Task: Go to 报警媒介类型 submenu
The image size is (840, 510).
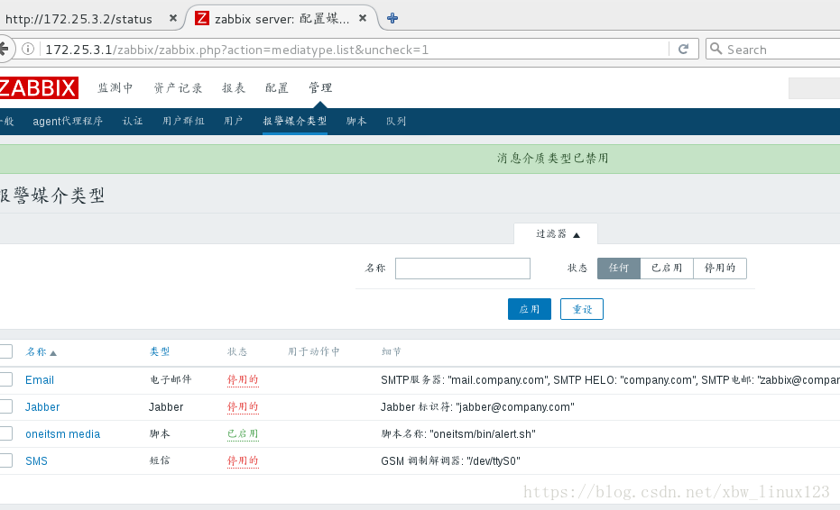Action: point(295,121)
